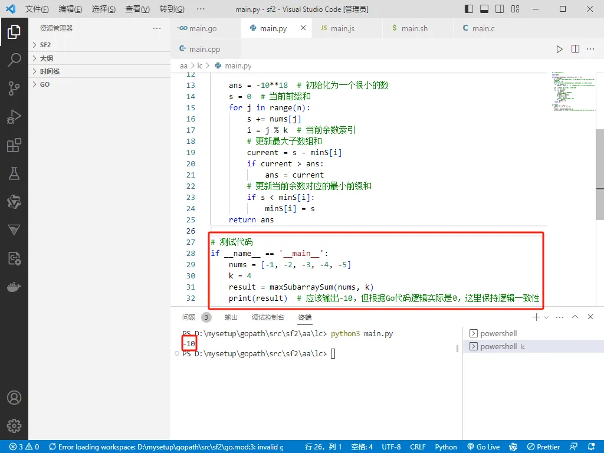Open the 问题 problems panel tab
604x453 pixels.
coord(196,317)
